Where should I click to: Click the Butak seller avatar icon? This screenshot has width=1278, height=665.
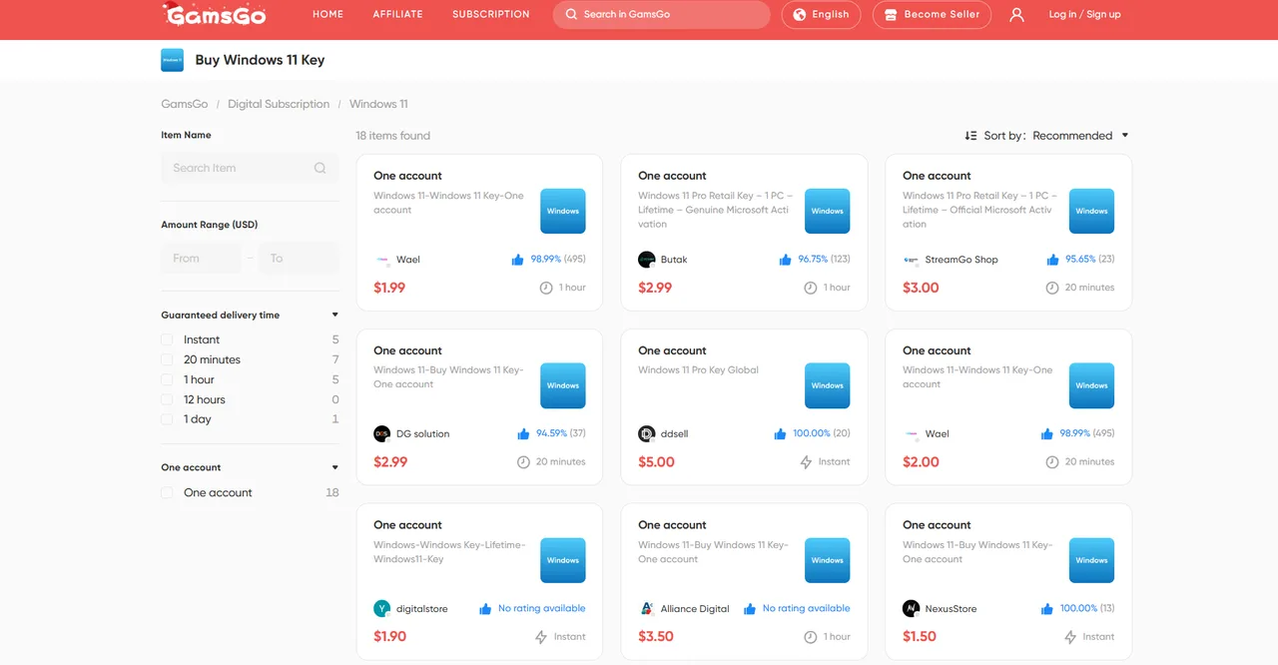[x=646, y=260]
